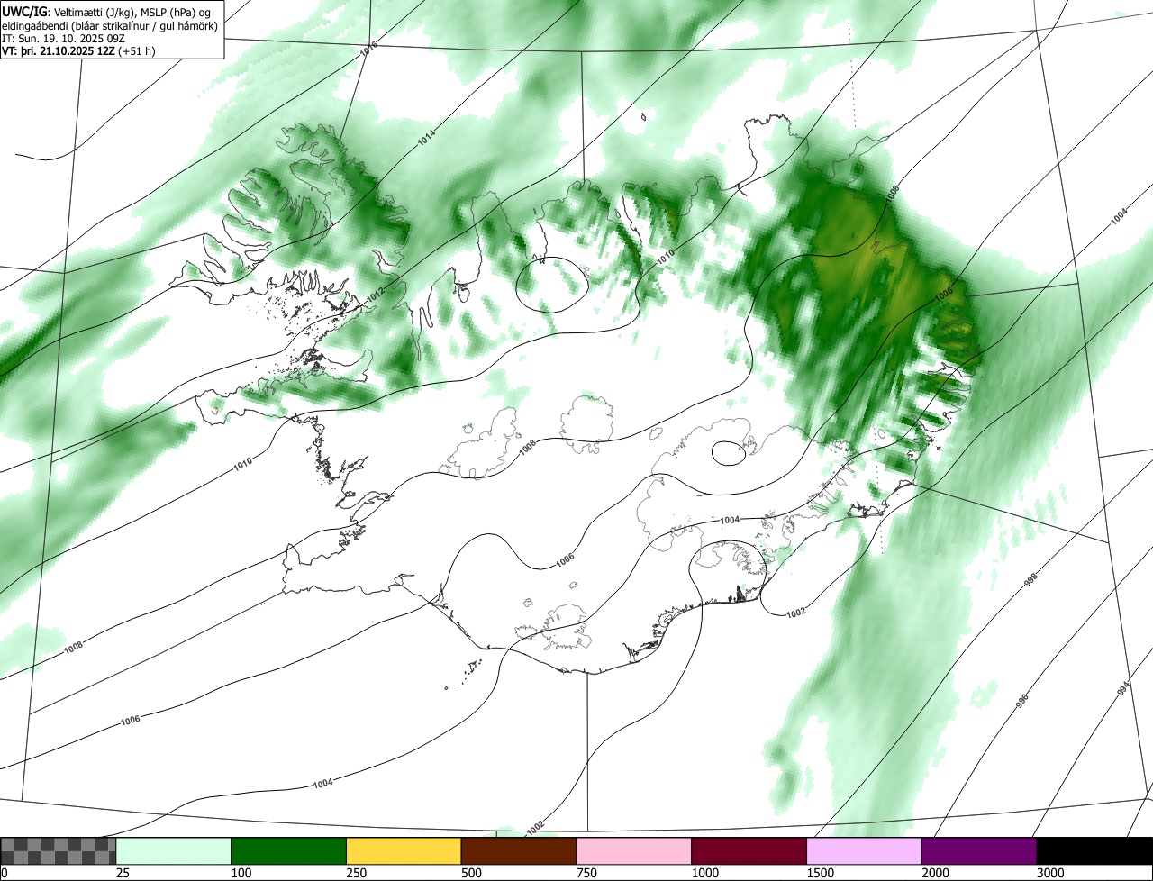This screenshot has height=881, width=1153.
Task: Click the 'IT: Sun. 19. 10. 2025 09Z' line
Action: (x=63, y=39)
